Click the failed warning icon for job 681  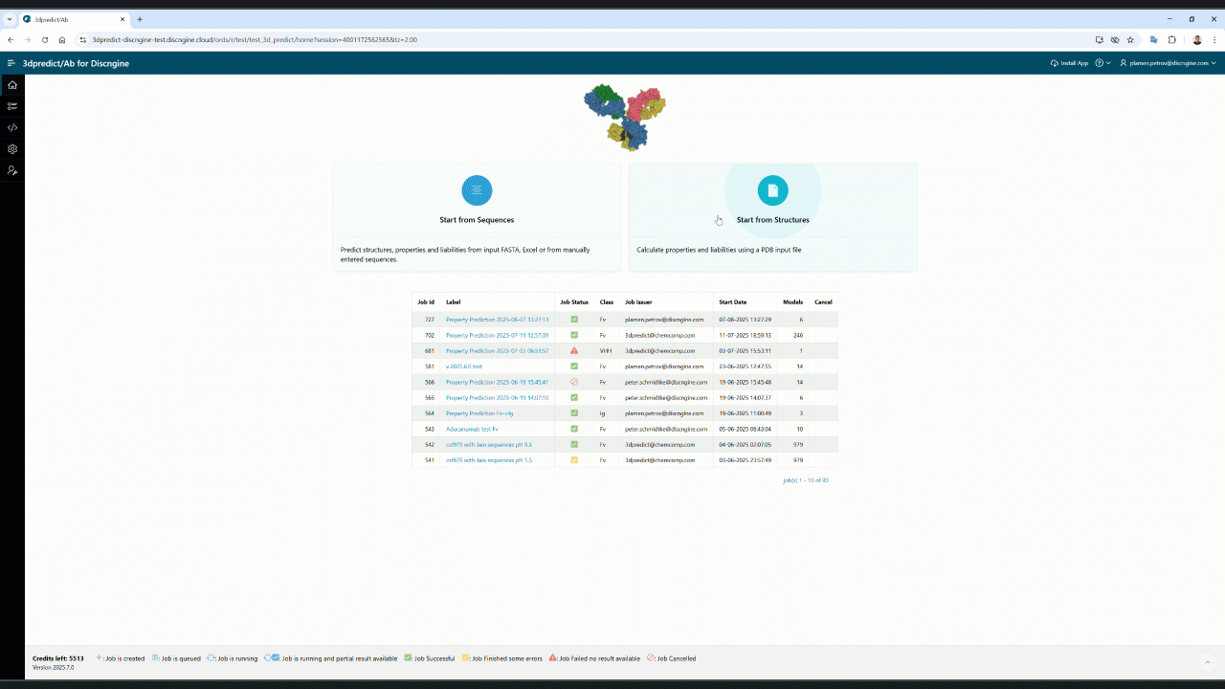tap(574, 350)
